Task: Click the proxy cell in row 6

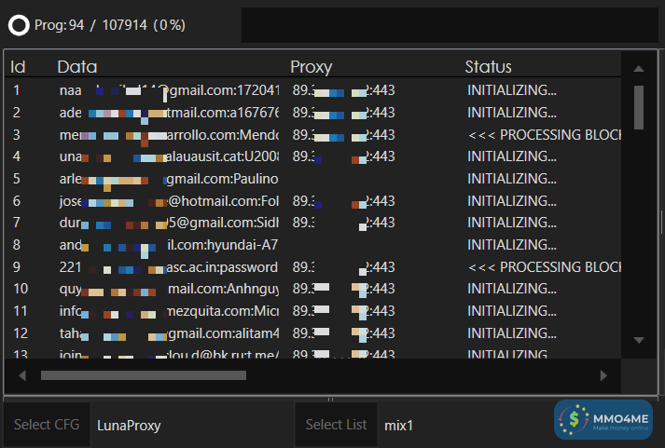Action: (343, 200)
